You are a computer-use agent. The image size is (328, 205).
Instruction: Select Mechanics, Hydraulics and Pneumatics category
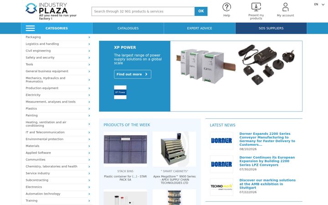click(x=46, y=80)
